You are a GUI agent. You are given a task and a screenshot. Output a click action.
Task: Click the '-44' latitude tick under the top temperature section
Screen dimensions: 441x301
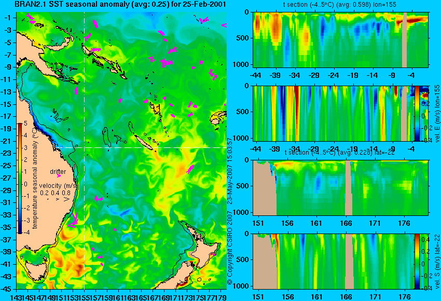(255, 75)
